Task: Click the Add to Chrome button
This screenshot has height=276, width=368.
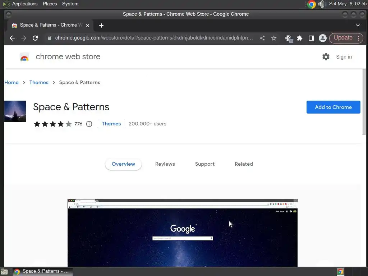Action: pyautogui.click(x=333, y=107)
